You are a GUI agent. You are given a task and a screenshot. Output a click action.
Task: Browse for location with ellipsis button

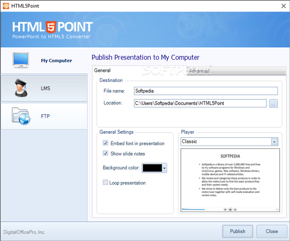(x=274, y=103)
